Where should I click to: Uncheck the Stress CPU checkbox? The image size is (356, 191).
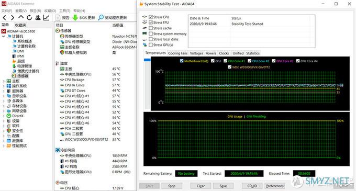(151, 17)
